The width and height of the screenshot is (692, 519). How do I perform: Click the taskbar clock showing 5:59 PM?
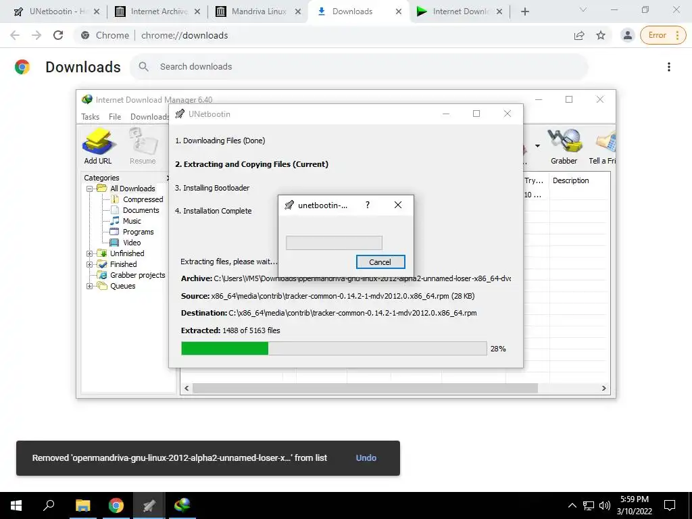[x=635, y=505]
